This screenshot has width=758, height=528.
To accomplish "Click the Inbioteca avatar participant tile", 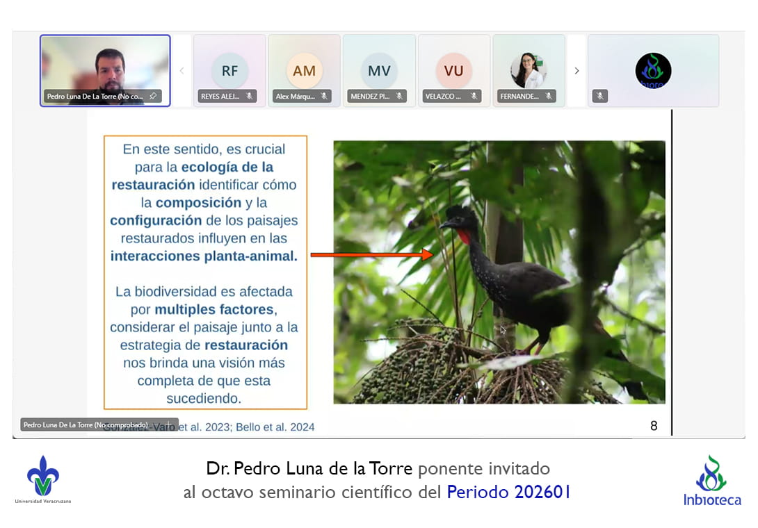I will (653, 70).
